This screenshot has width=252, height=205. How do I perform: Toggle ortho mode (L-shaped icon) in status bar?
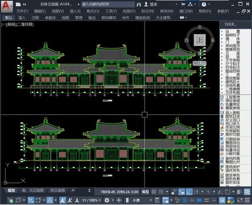coord(189,192)
